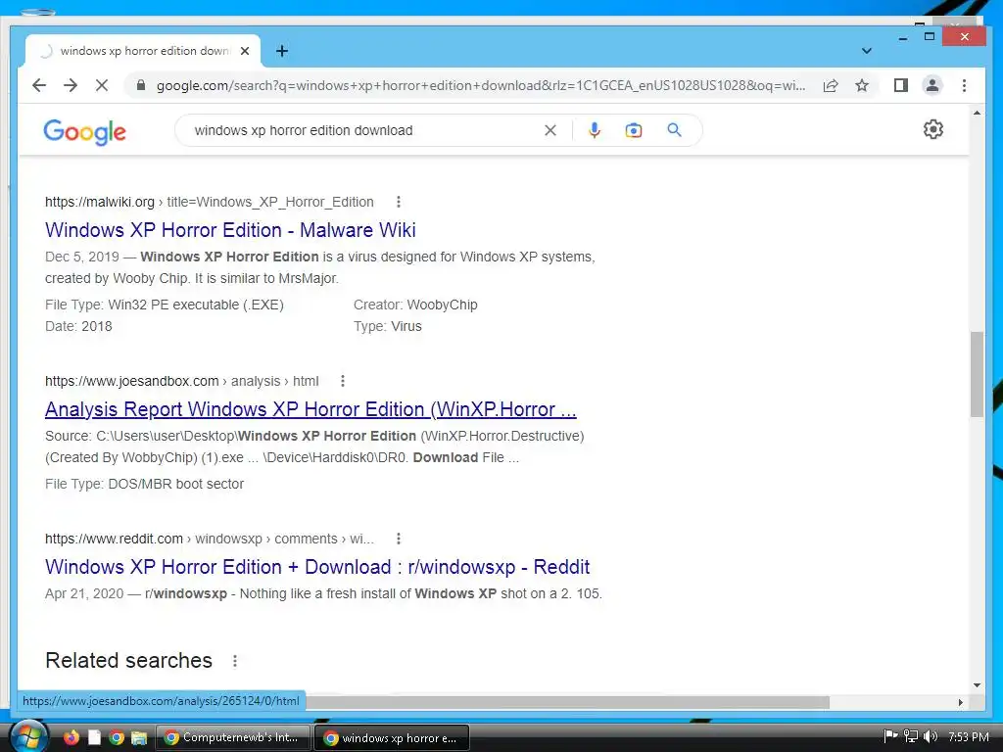
Task: Click the 'File Type: DOS/MBR boot sector' text
Action: click(x=145, y=484)
